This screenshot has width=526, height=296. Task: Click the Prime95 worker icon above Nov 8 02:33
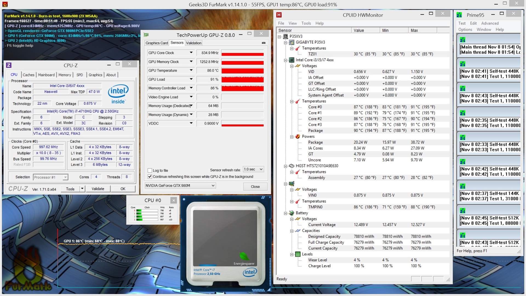tap(462, 137)
